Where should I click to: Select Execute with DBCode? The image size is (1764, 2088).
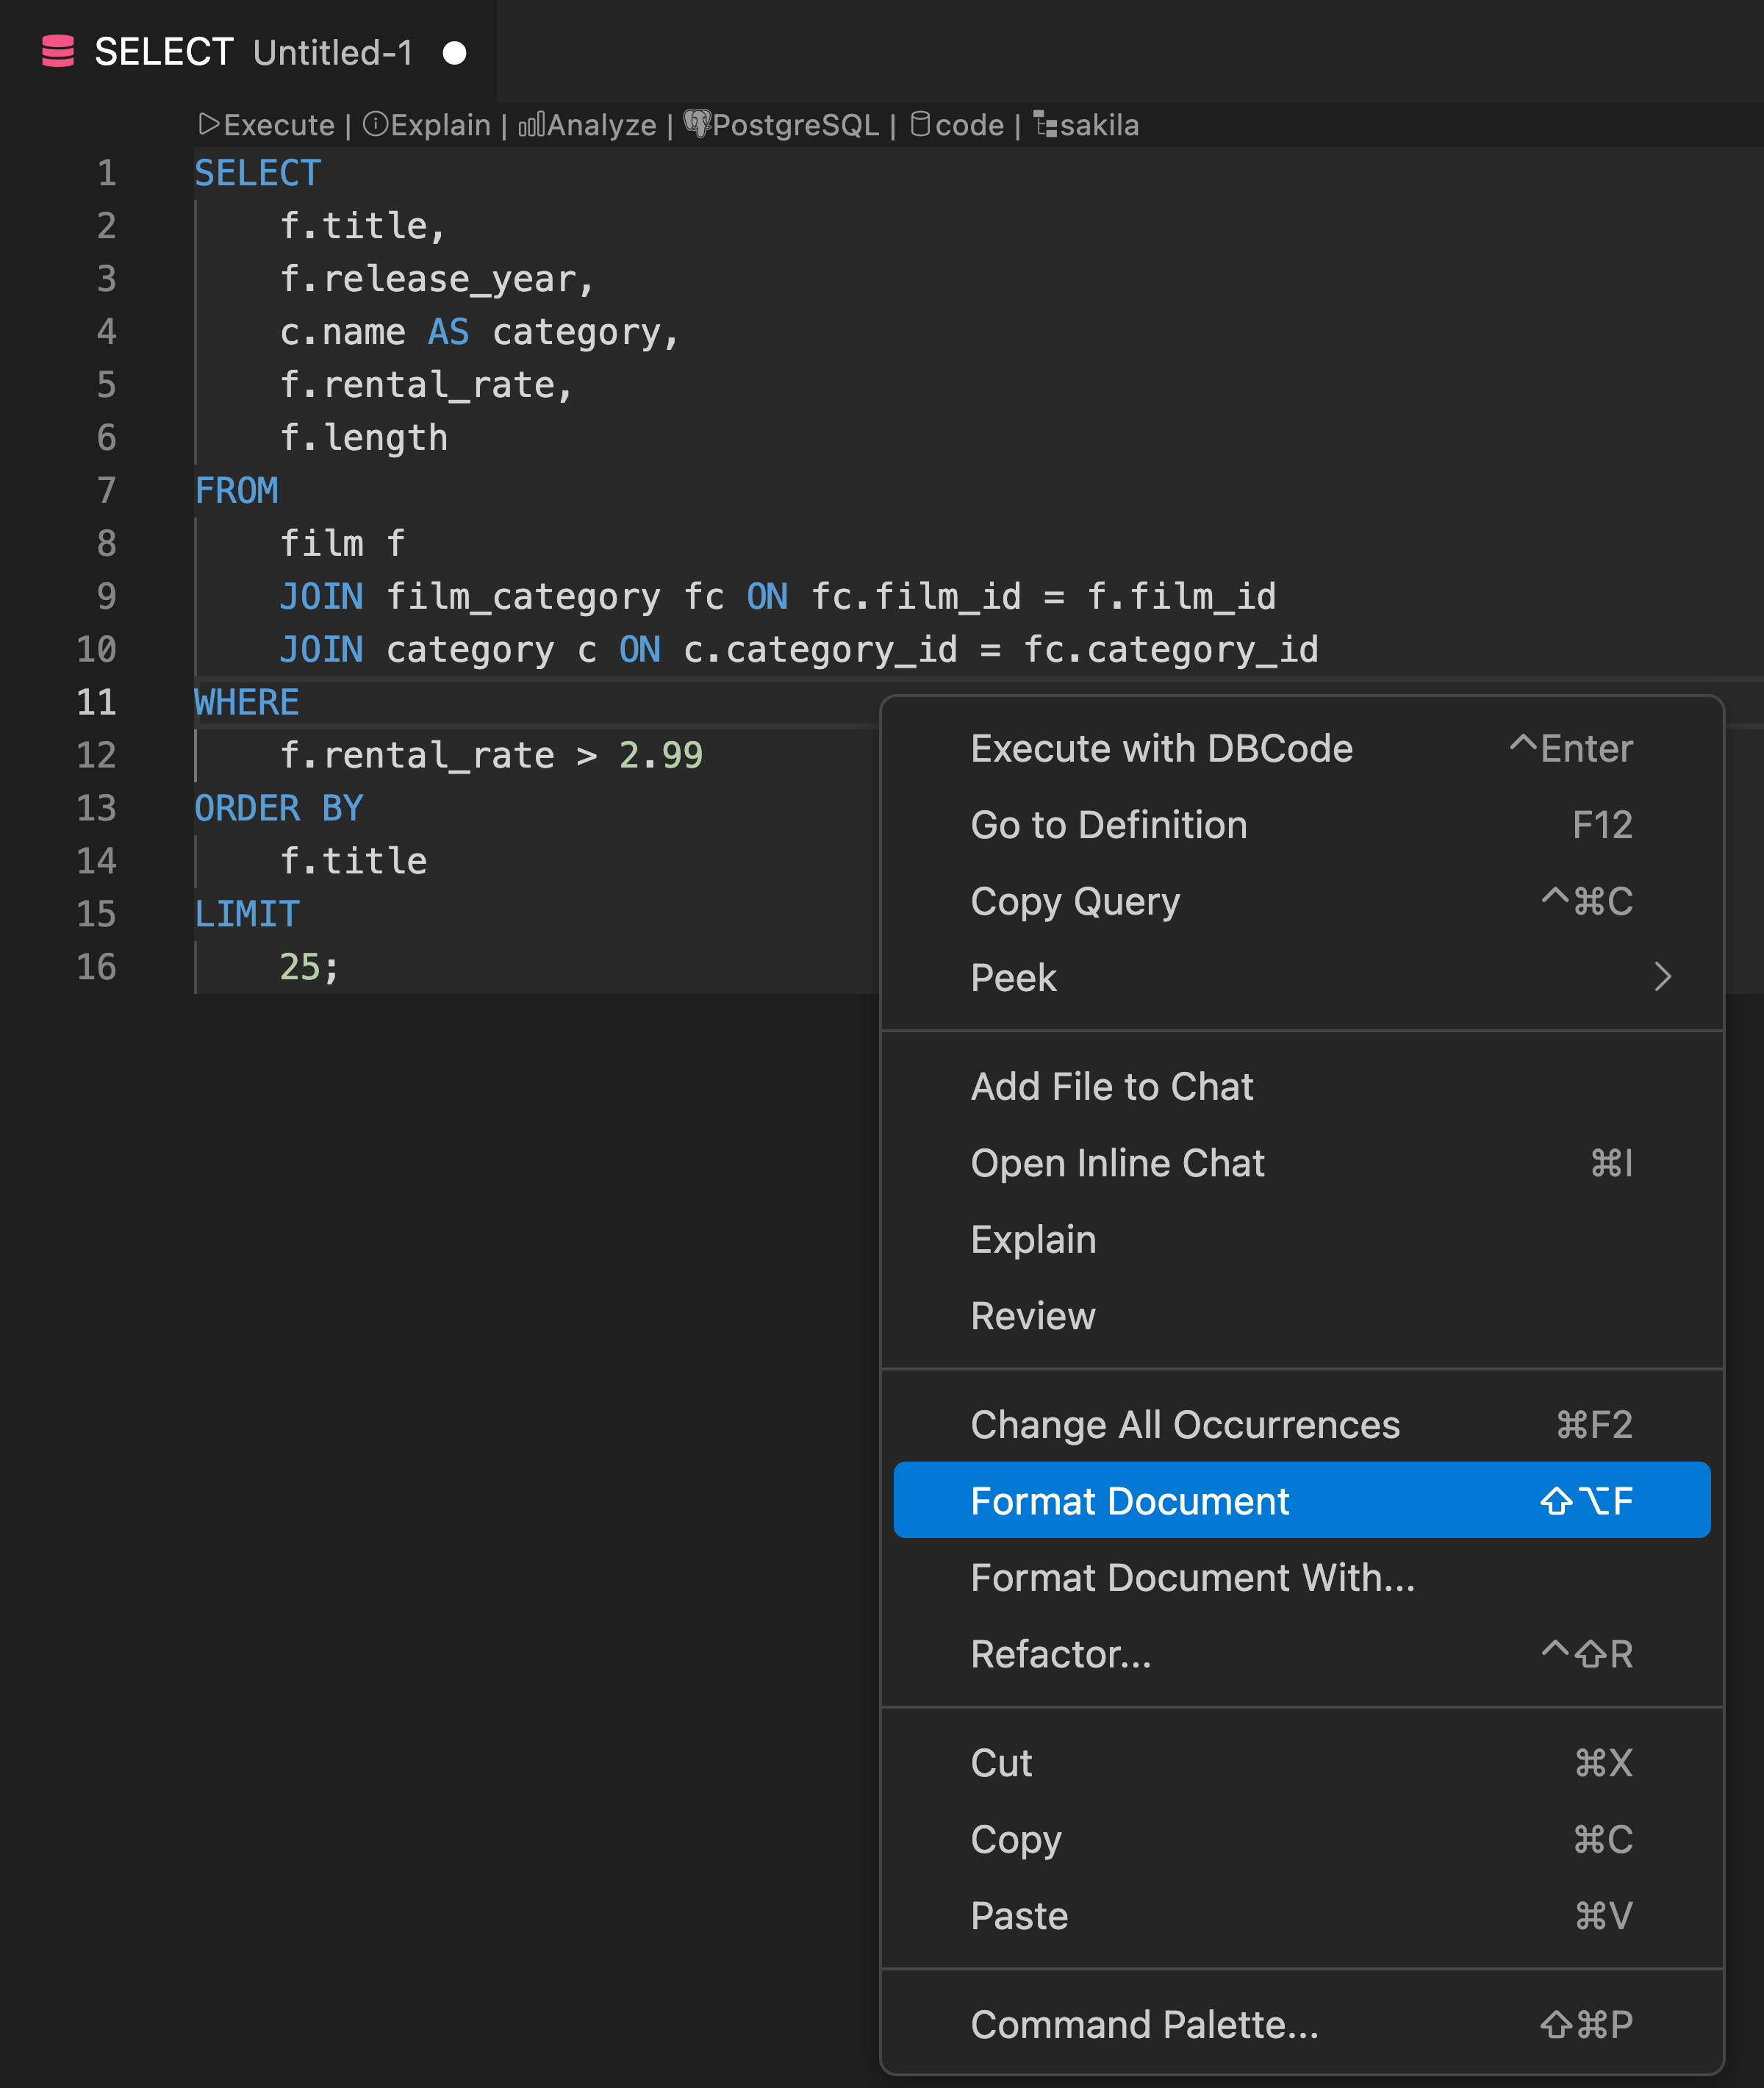tap(1161, 748)
